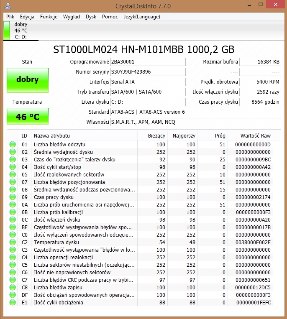Viewport: 287px width, 319px height.
Task: Select the 'Liczba błędów zapisu' attribute name
Action: 58,288
